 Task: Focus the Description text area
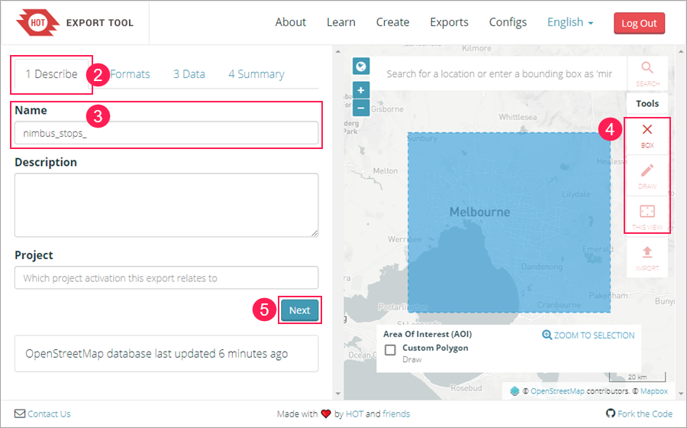[x=166, y=206]
